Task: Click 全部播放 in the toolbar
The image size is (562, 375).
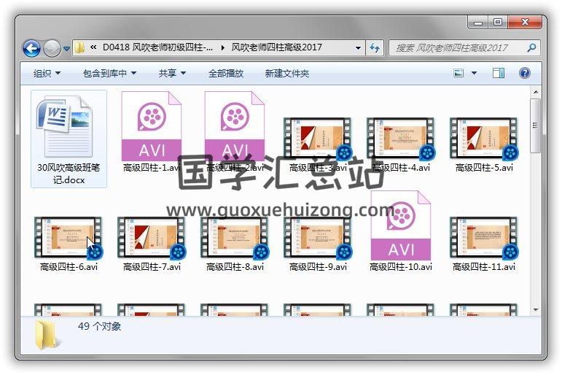Action: (x=226, y=73)
